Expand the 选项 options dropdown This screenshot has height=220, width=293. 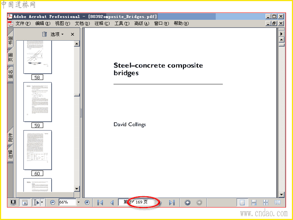pos(57,34)
